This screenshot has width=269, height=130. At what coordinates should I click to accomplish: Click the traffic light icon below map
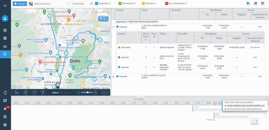pos(26,93)
